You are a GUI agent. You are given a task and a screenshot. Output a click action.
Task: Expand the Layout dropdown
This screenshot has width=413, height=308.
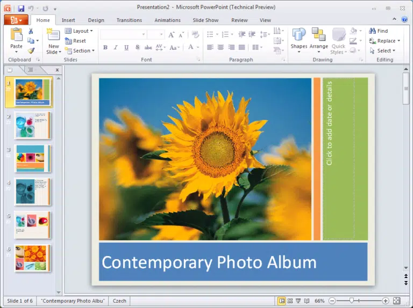pyautogui.click(x=79, y=31)
